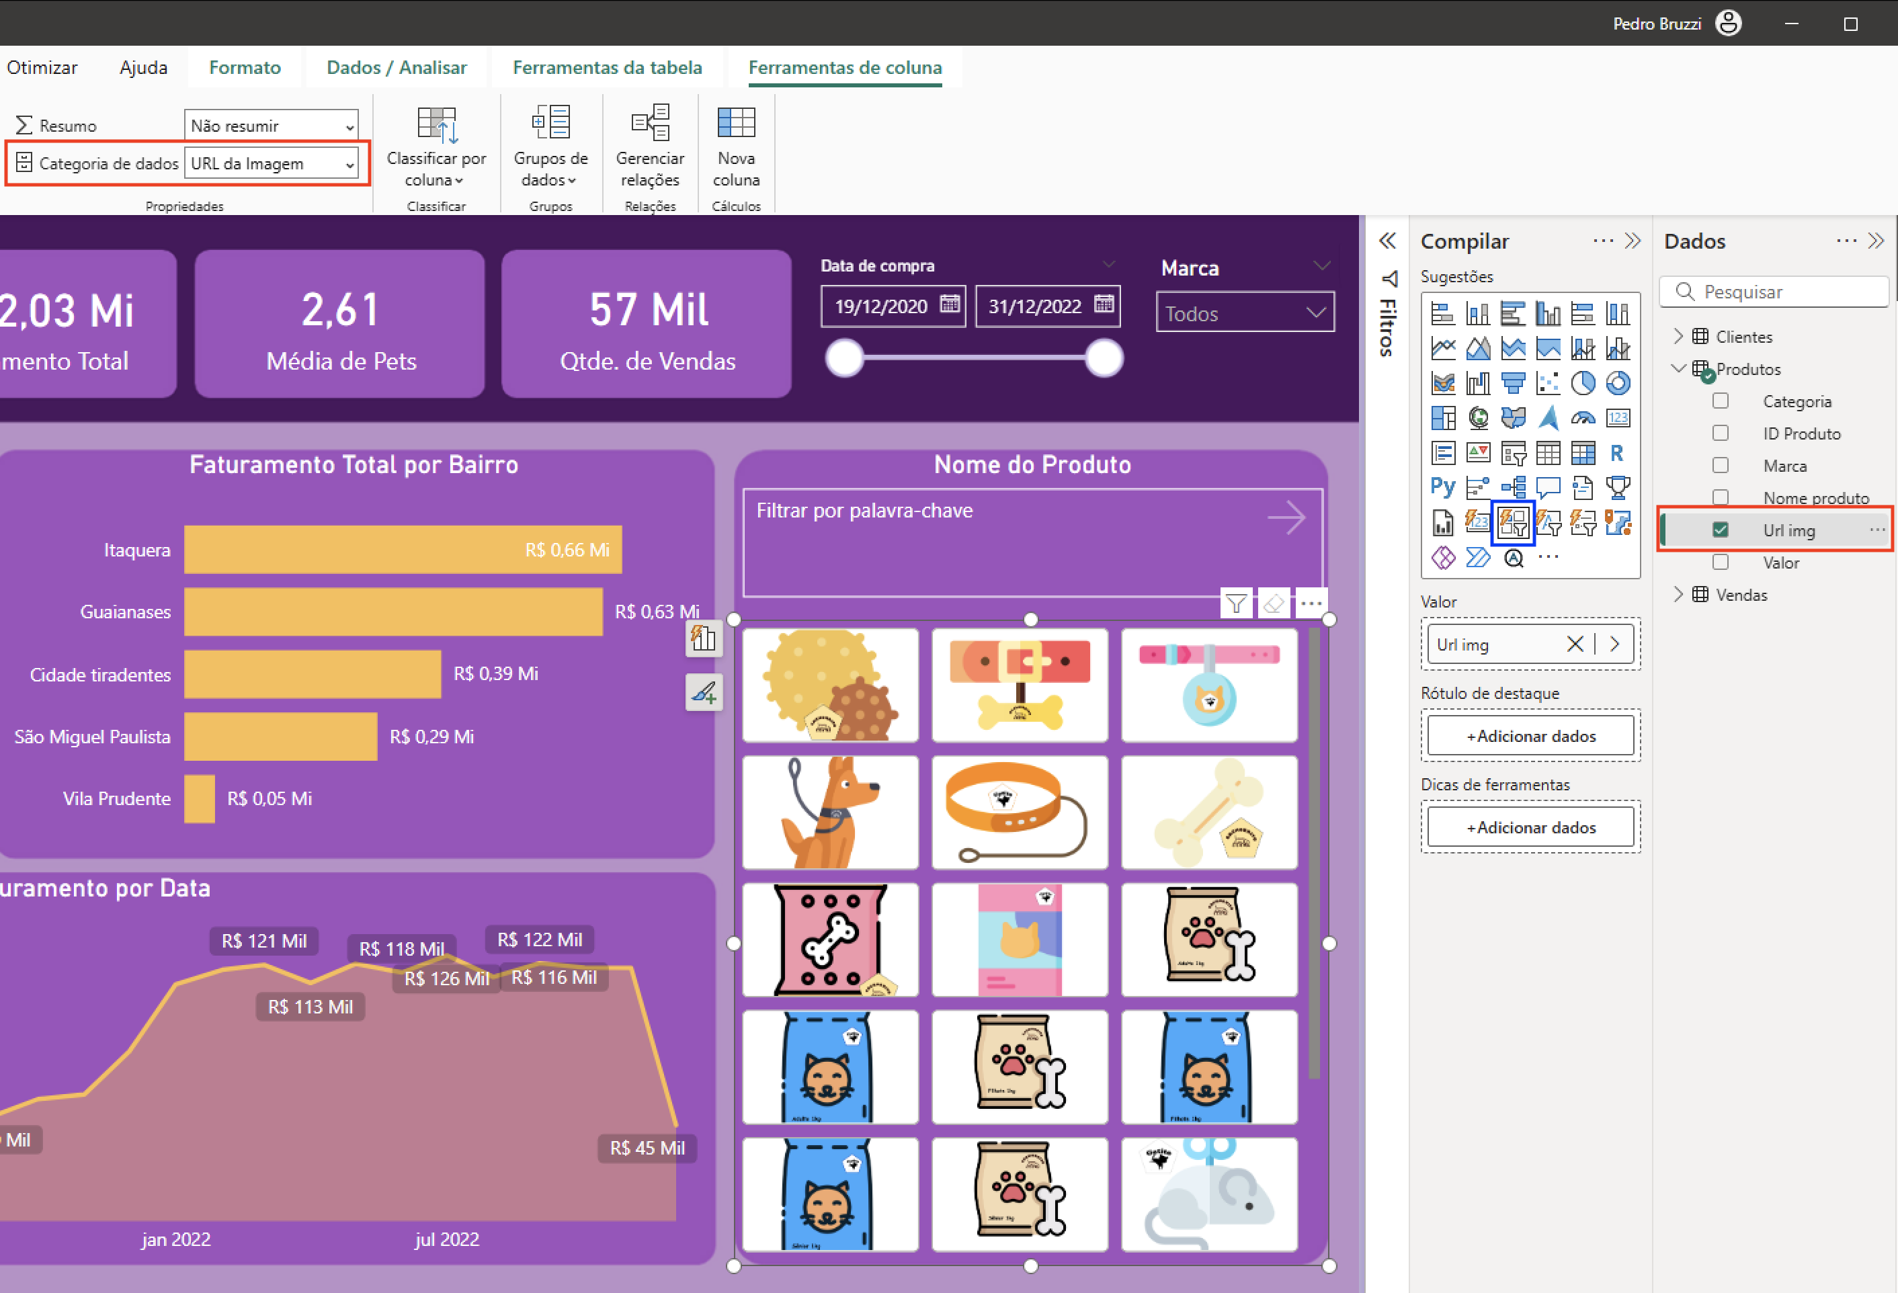Click the filter icon above image grid
The height and width of the screenshot is (1293, 1898).
[x=1236, y=603]
